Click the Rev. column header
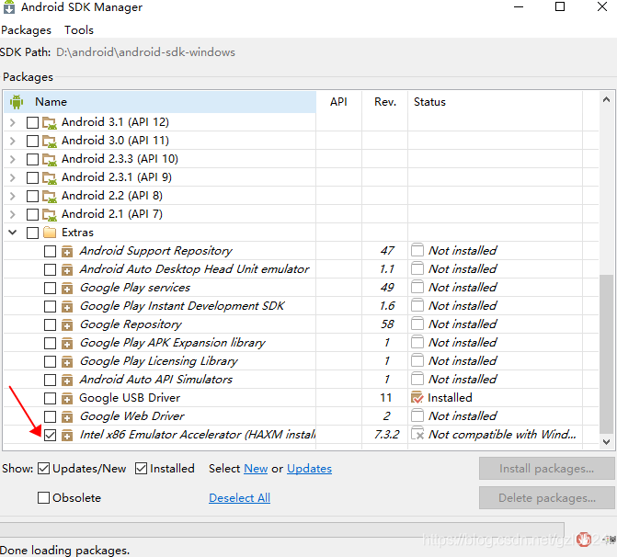This screenshot has width=617, height=557. click(x=385, y=102)
